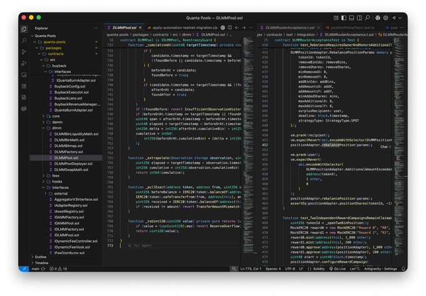Start Go Live server
This screenshot has height=296, width=426.
pos(338,269)
